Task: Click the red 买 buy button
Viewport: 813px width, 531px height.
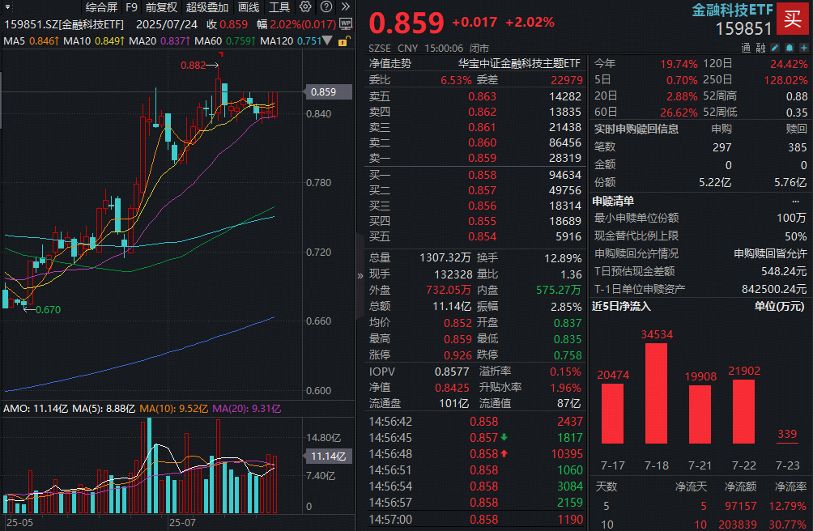Action: [x=793, y=19]
